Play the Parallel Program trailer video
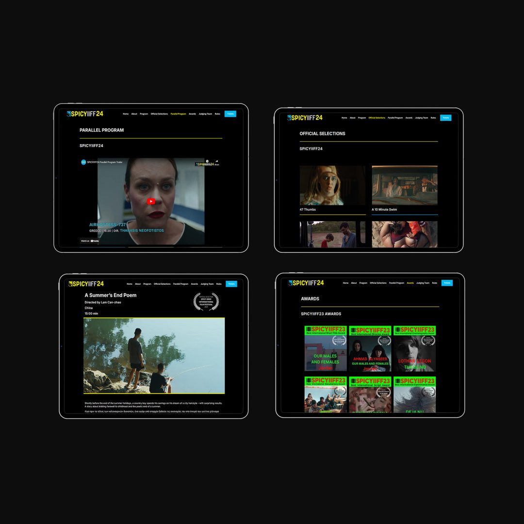Screen dimensions: 524x524 151,201
